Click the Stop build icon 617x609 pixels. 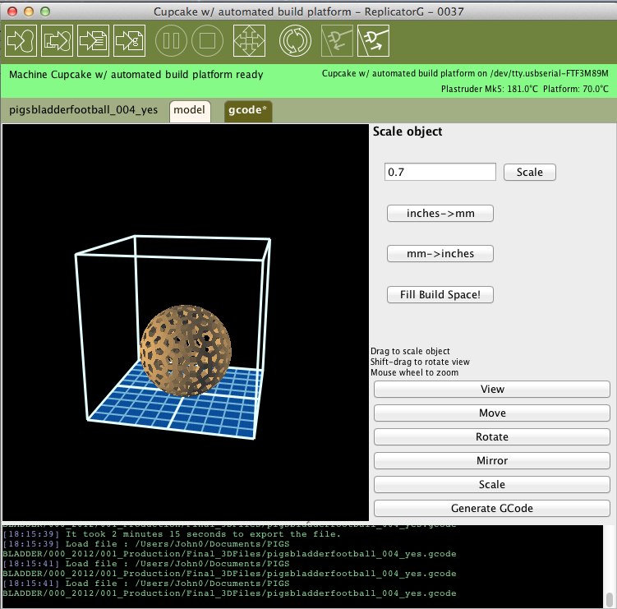(x=207, y=40)
